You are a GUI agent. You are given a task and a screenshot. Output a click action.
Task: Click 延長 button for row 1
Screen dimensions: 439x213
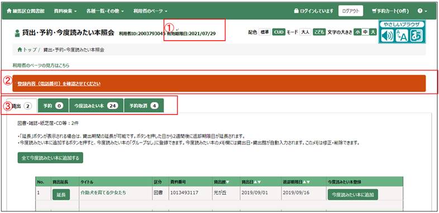pos(61,195)
